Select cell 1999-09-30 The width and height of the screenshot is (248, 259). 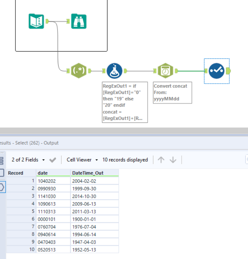[95, 189]
